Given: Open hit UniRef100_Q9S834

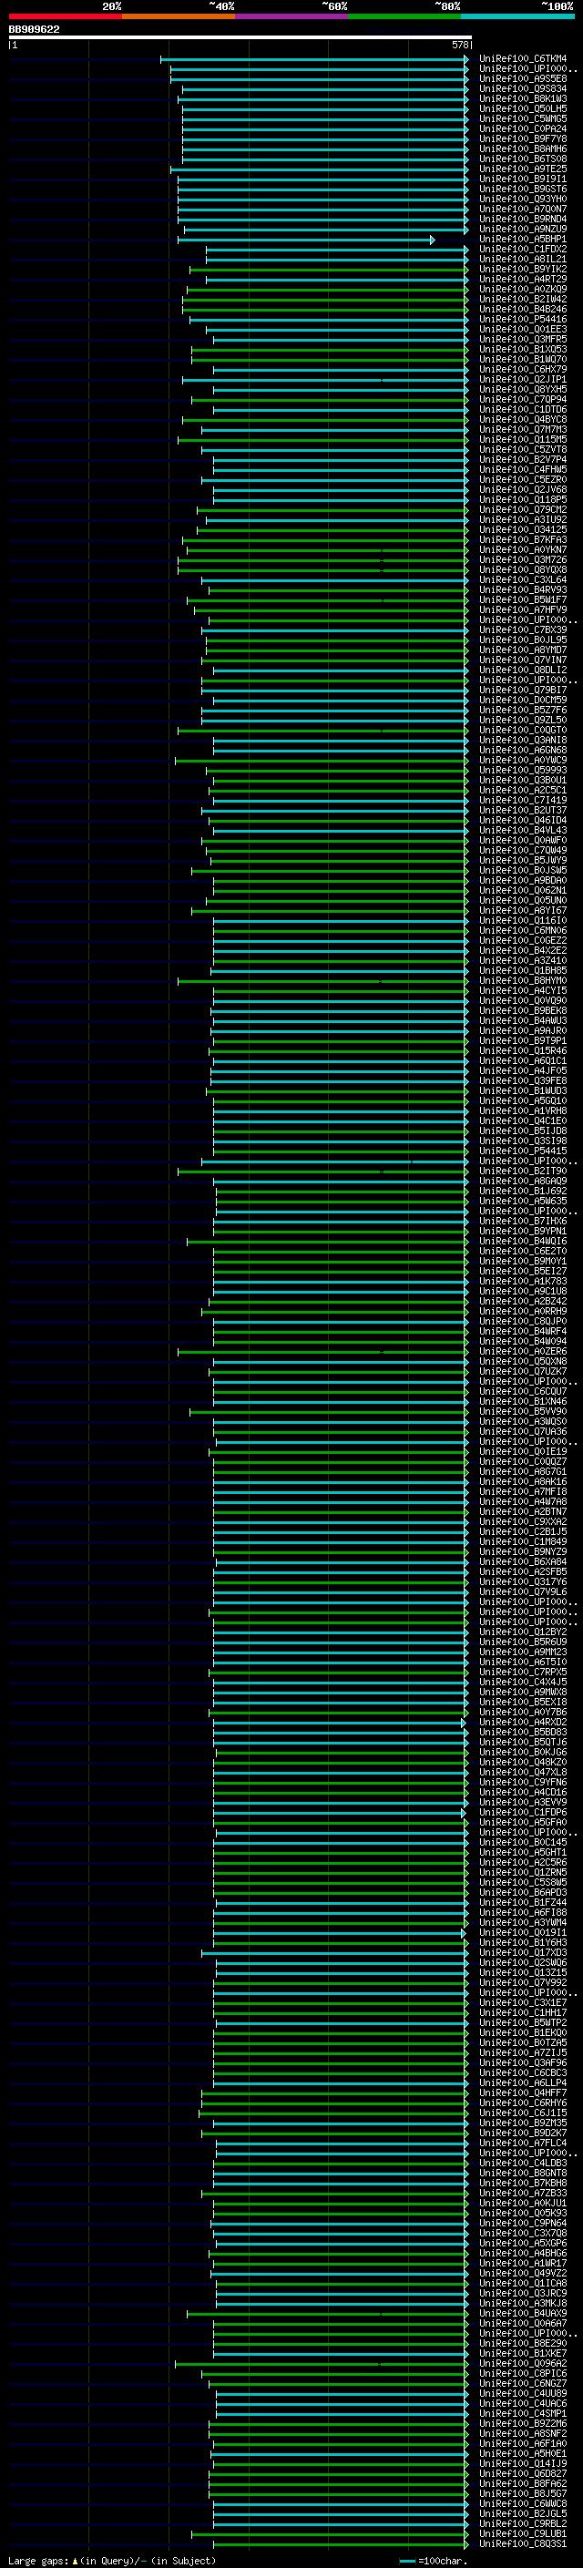Looking at the screenshot, I should pos(523,88).
